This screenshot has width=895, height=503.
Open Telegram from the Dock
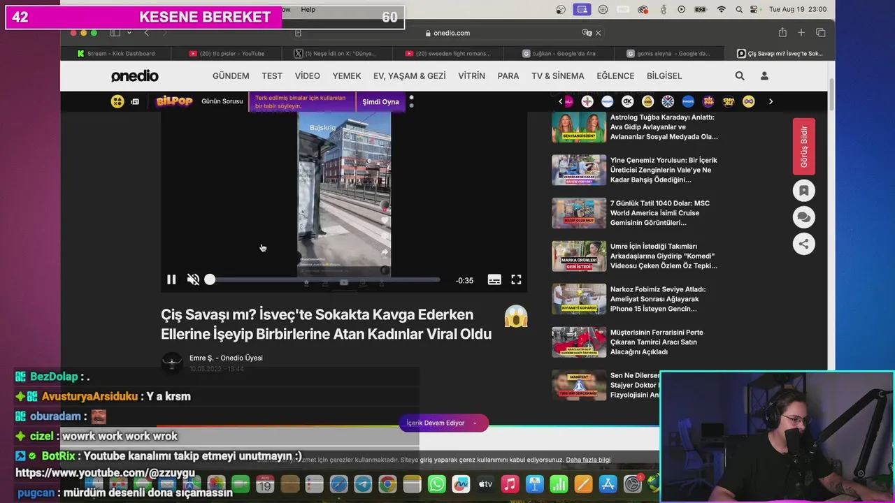363,483
